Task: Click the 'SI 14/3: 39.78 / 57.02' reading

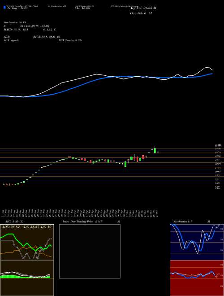Action: coord(34,26)
